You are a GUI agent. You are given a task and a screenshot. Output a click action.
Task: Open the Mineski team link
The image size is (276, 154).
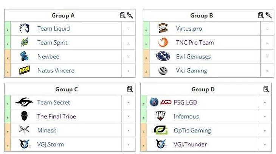pyautogui.click(x=48, y=131)
